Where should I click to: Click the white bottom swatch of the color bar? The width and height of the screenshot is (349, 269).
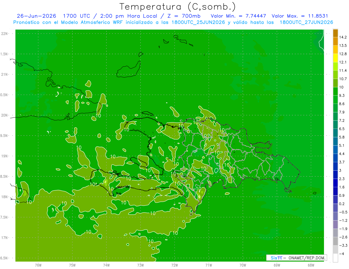click(335, 258)
